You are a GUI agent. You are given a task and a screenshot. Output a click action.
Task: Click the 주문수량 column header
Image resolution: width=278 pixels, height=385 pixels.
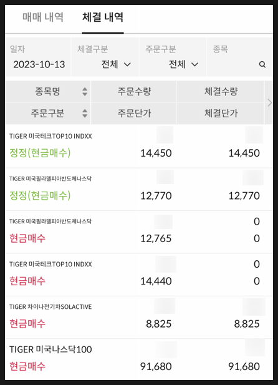coord(134,92)
